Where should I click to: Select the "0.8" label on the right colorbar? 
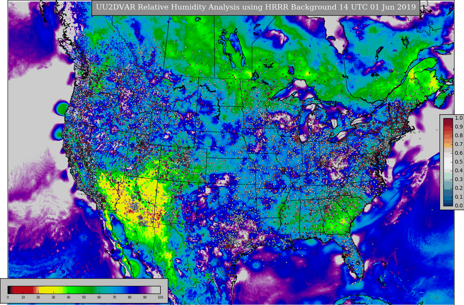459,136
